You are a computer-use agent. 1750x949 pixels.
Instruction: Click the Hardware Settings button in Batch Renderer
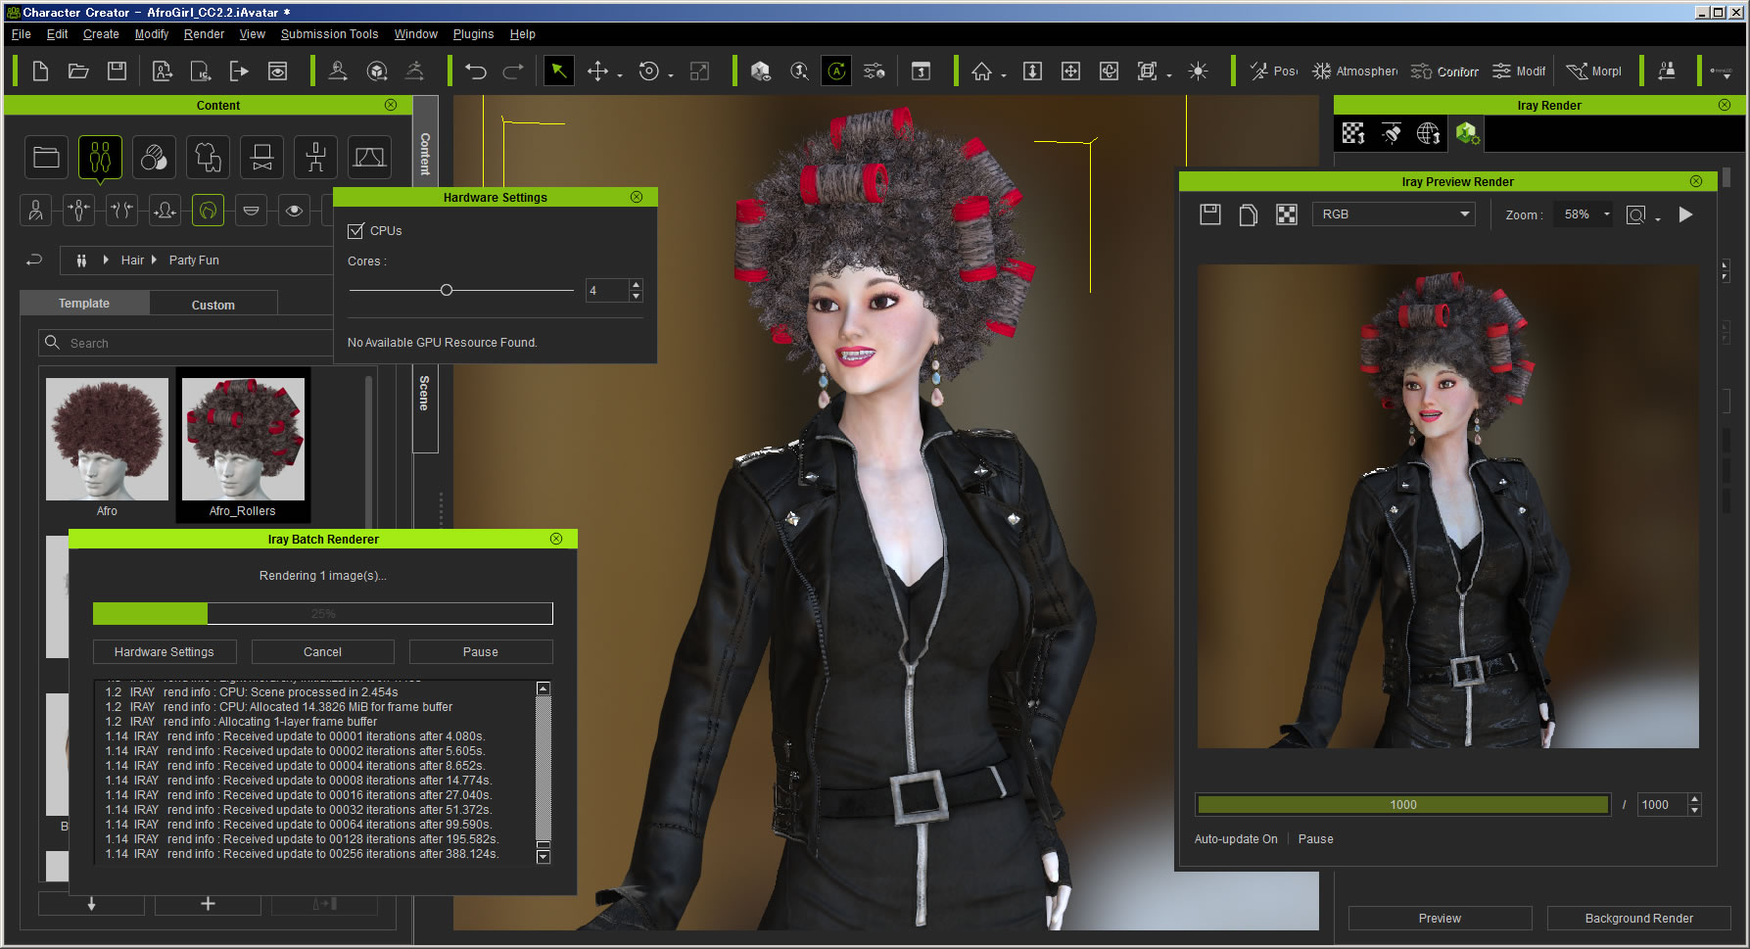pyautogui.click(x=165, y=652)
